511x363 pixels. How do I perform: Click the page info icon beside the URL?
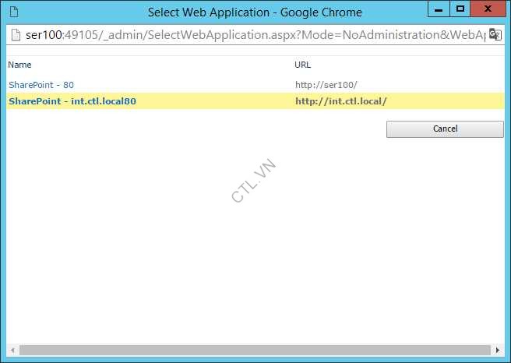pyautogui.click(x=16, y=36)
